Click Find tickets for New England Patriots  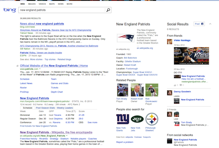coord(39,126)
